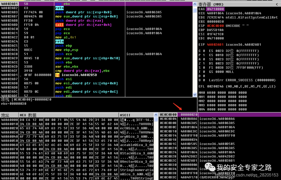Select disassembly address 4A802AB1
The height and width of the screenshot is (180, 281).
tap(10, 4)
